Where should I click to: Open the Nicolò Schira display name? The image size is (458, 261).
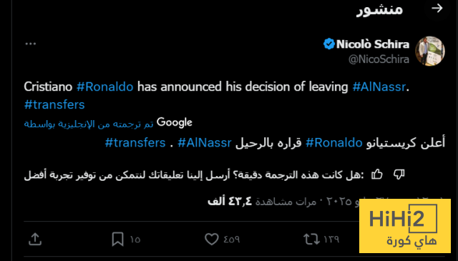(373, 44)
